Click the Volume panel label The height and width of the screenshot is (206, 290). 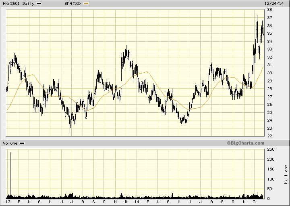click(x=10, y=143)
